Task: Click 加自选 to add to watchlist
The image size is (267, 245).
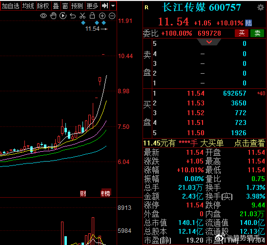Action: coord(11,6)
